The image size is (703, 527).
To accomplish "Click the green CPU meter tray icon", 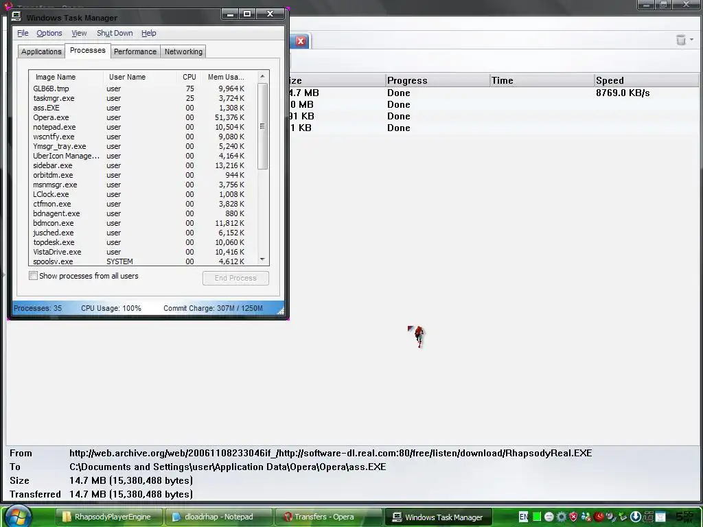I will [x=536, y=517].
